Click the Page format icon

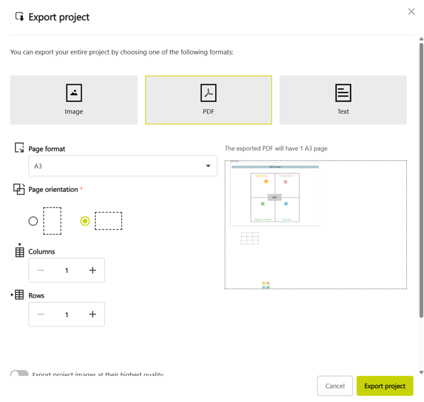(19, 148)
